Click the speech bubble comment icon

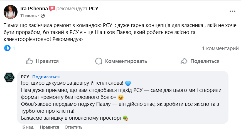(x=99, y=61)
